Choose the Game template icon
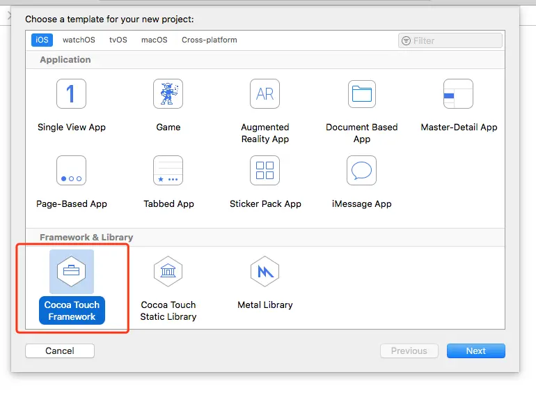 click(x=168, y=93)
